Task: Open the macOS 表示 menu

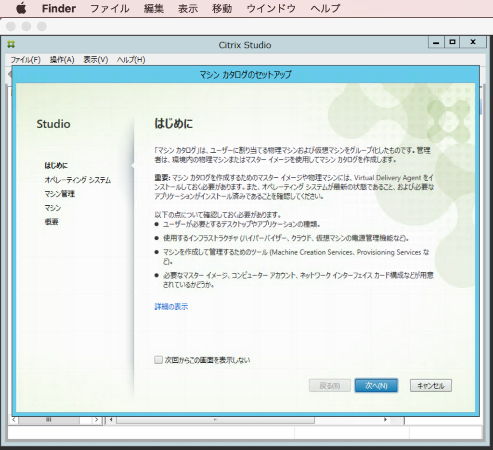Action: point(188,9)
